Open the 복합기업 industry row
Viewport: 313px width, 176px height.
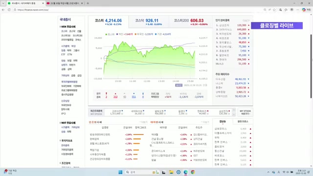(x=94, y=150)
